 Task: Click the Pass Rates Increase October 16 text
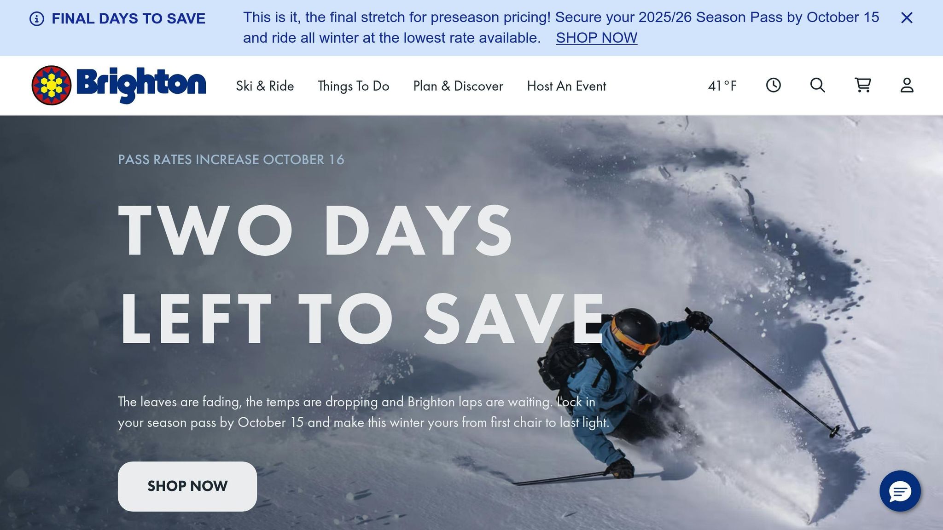click(x=231, y=160)
